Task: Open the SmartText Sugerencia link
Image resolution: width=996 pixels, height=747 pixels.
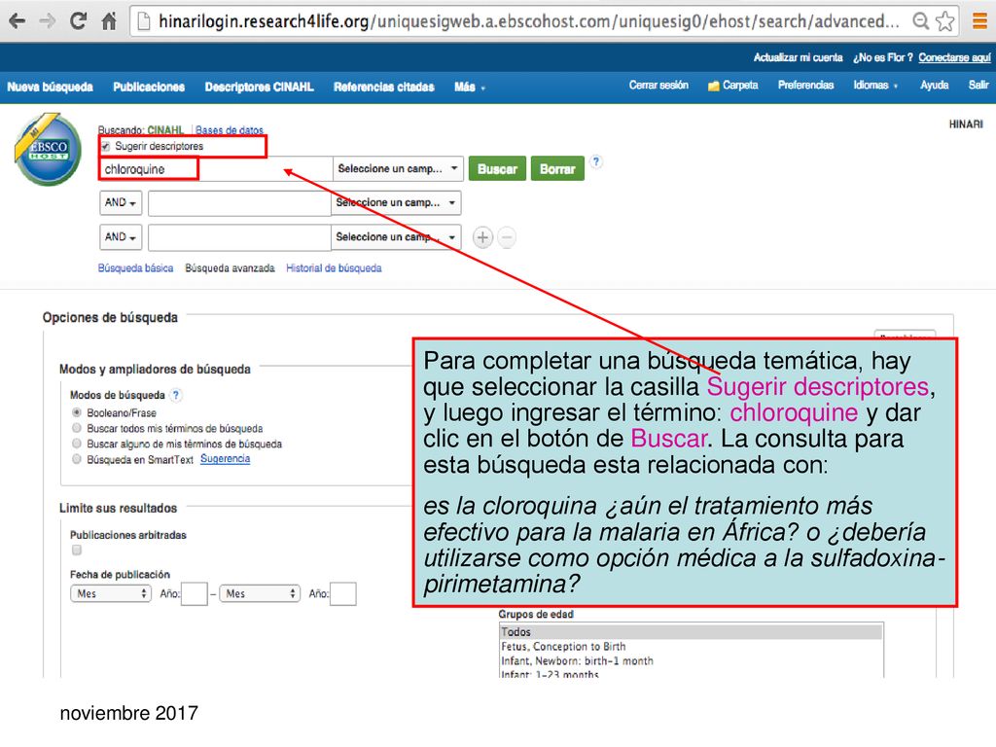Action: [225, 459]
